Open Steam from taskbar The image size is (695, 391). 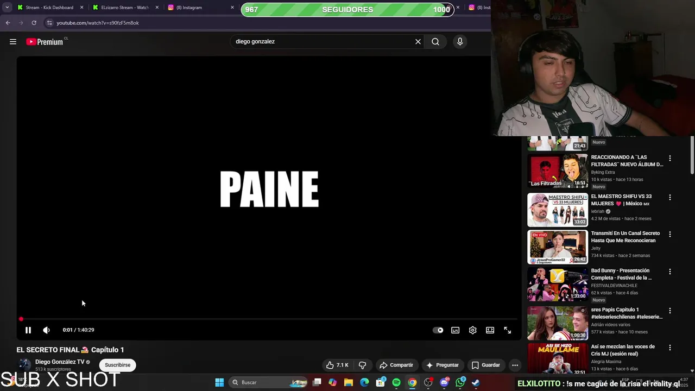[x=476, y=382]
